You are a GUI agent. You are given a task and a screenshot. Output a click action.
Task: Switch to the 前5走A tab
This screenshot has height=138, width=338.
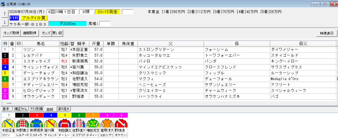(64, 109)
